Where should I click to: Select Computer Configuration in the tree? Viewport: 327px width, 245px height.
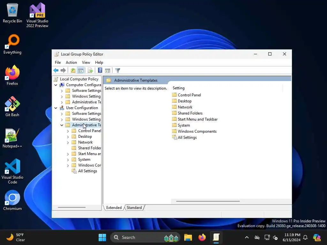click(x=83, y=85)
